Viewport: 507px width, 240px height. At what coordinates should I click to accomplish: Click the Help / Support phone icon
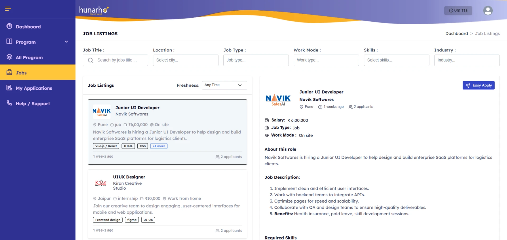coord(9,103)
